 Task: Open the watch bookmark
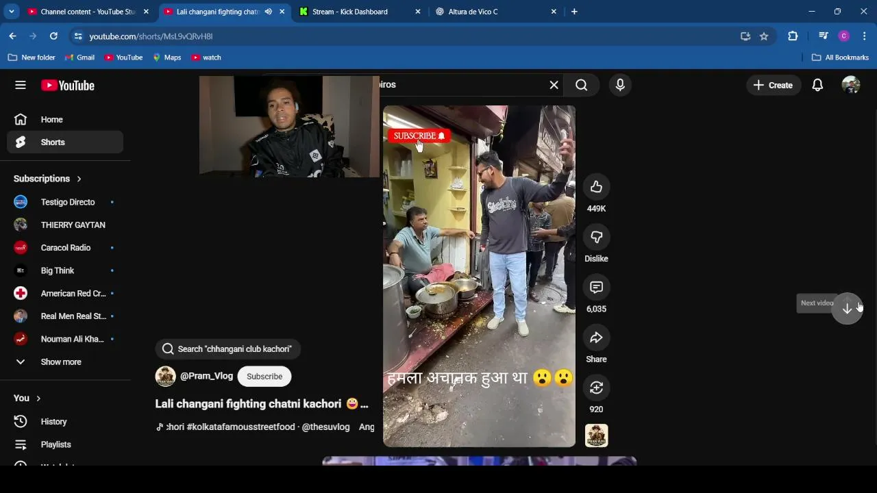pos(206,58)
